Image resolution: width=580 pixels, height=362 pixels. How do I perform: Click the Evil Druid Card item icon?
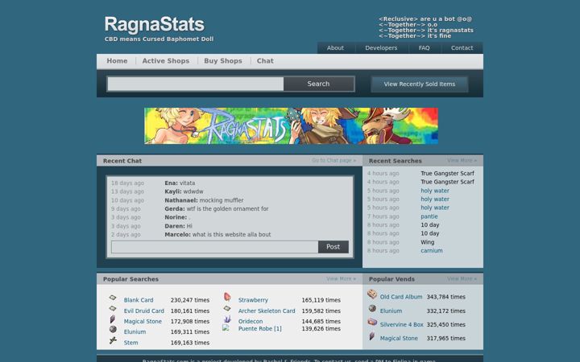coord(113,308)
